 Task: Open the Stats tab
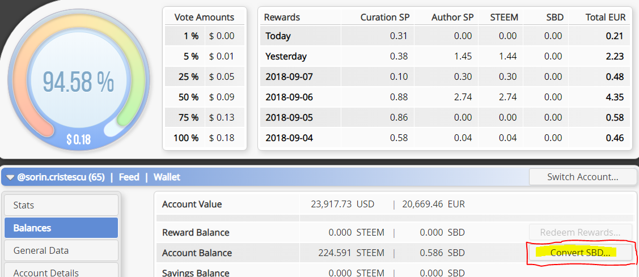[61, 205]
